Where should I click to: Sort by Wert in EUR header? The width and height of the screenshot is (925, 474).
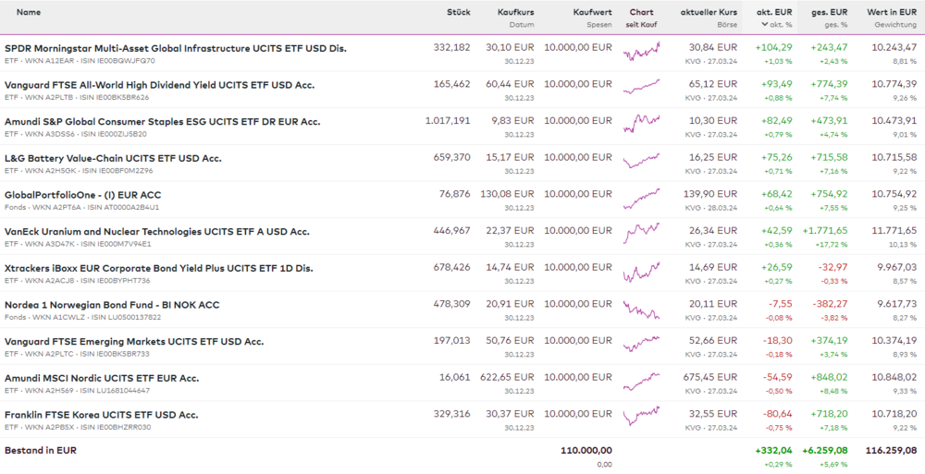[x=891, y=12]
